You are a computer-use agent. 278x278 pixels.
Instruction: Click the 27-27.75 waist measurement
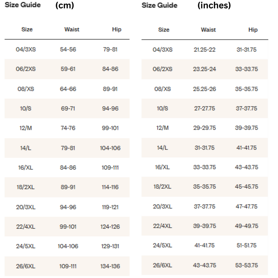coord(204,108)
